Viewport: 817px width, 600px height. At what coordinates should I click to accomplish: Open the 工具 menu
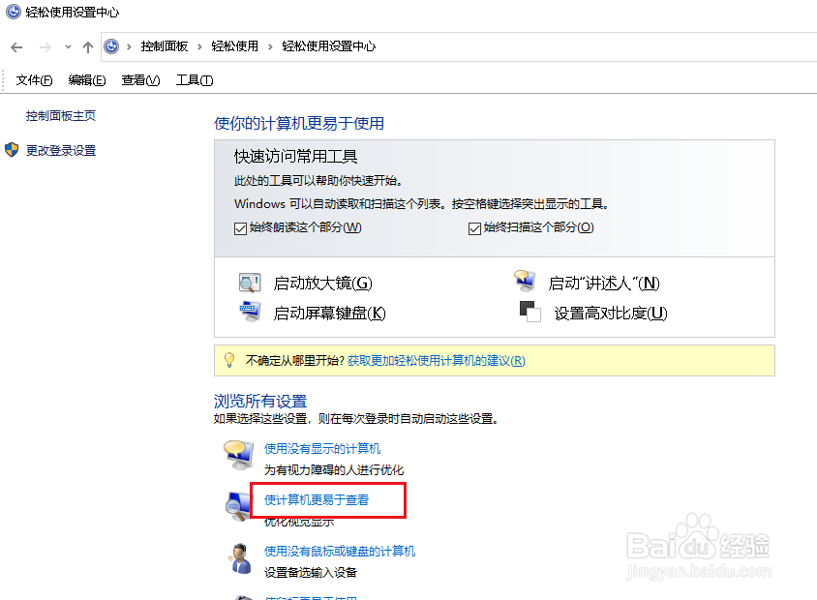click(x=194, y=79)
